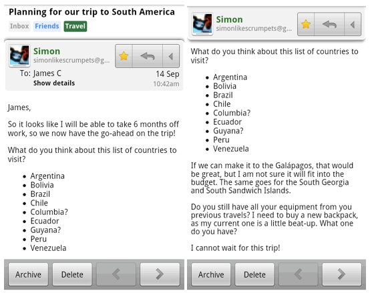This screenshot has width=372, height=293.
Task: Go to next message on left screen
Action: click(160, 274)
